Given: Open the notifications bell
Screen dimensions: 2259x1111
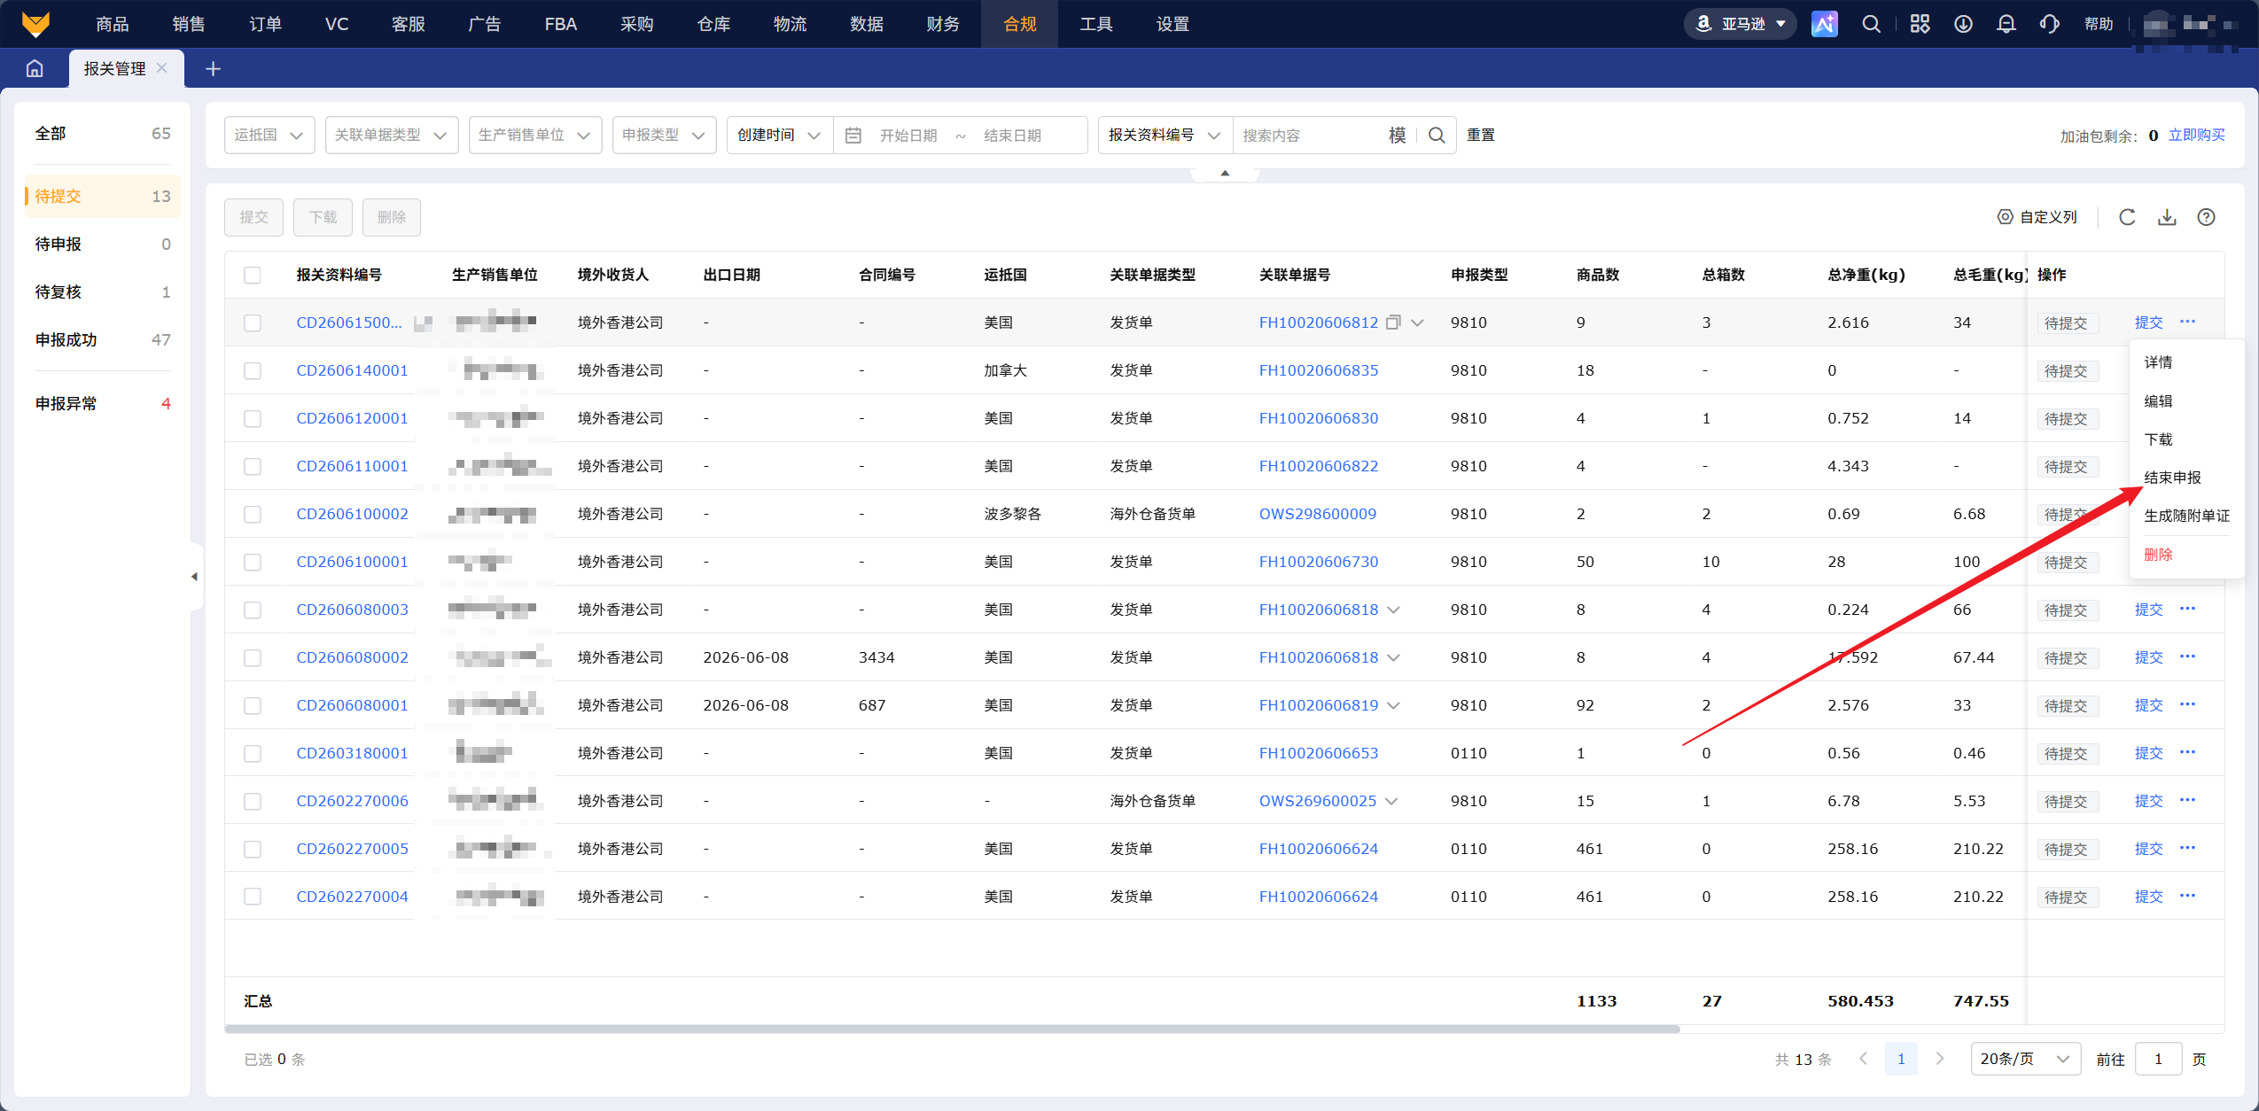Looking at the screenshot, I should coord(2006,24).
